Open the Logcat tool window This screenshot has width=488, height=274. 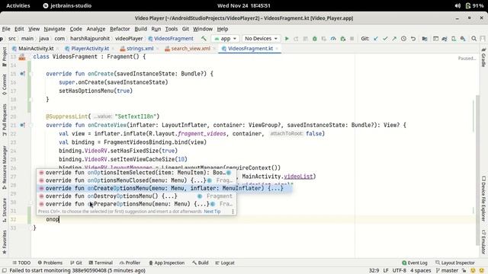[225, 263]
